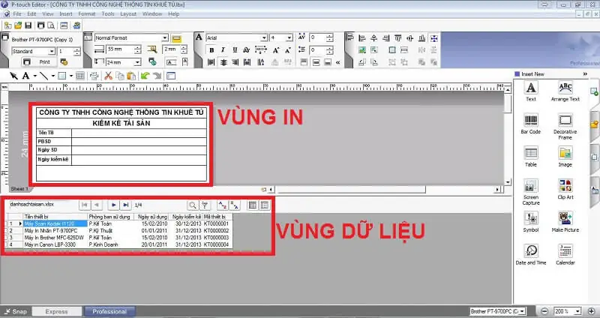
Task: Tick the checkbox of record row 3
Action: pyautogui.click(x=7, y=238)
